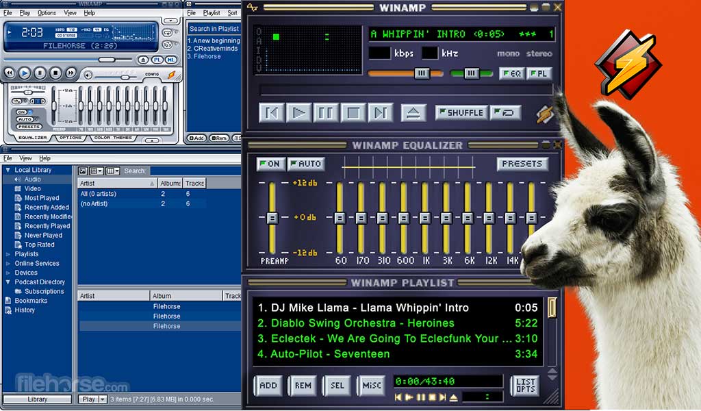The width and height of the screenshot is (701, 411).
Task: Collapse the Podcast Directory tree node
Action: point(8,282)
